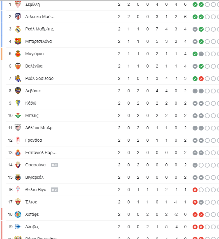219x239 pixels.
Task: Click the Villarreal yellow crest
Action: click(18, 177)
